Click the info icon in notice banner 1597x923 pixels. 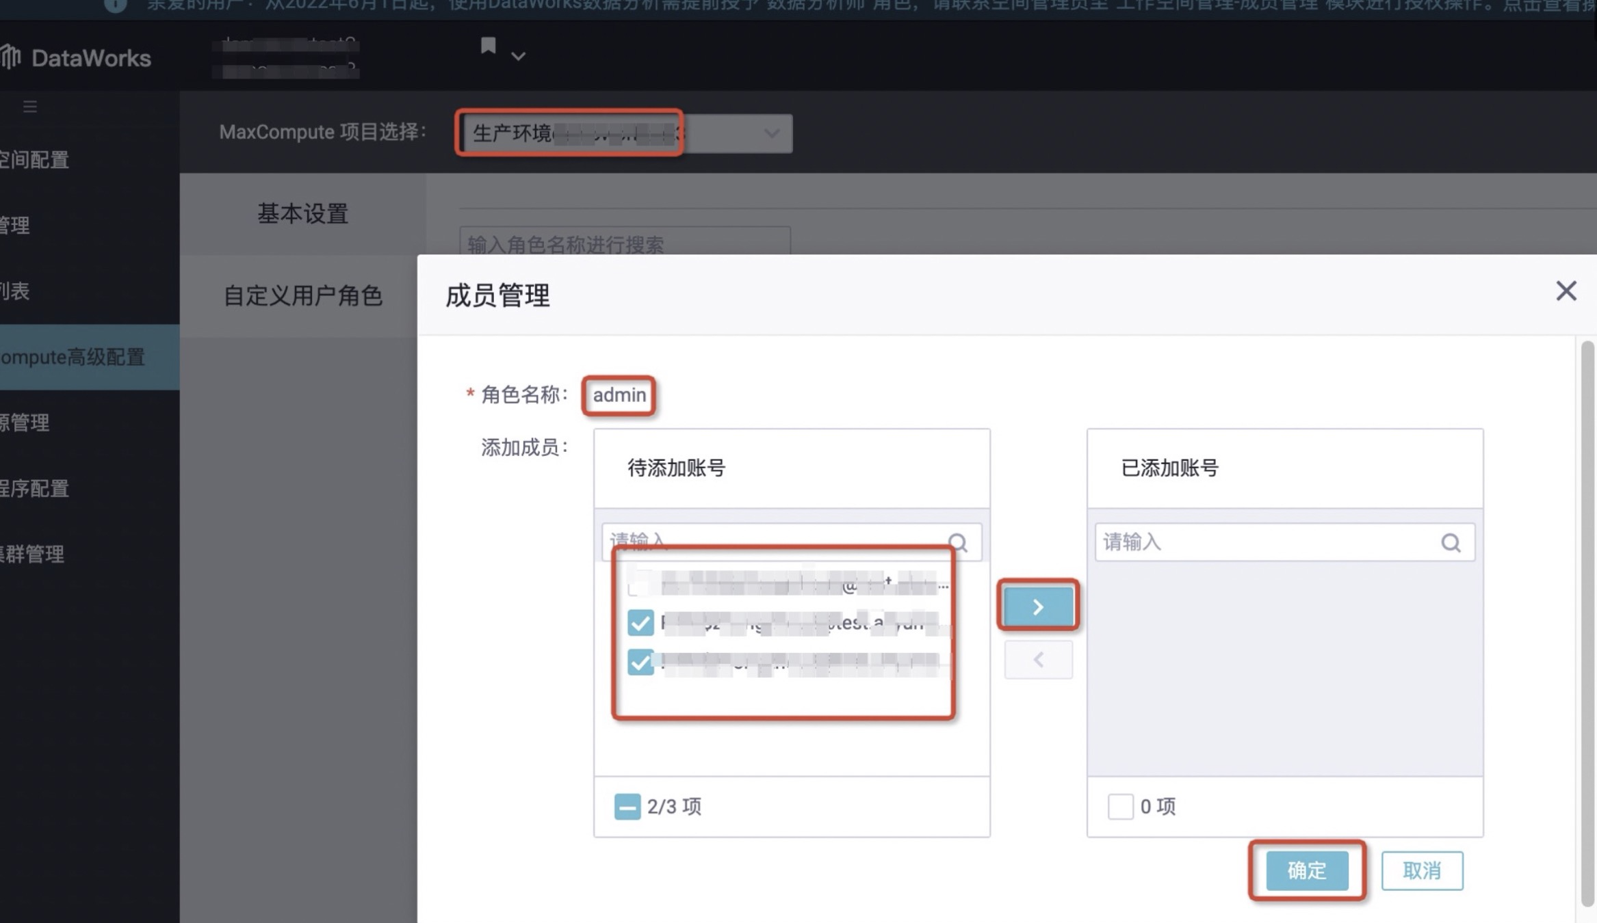115,5
